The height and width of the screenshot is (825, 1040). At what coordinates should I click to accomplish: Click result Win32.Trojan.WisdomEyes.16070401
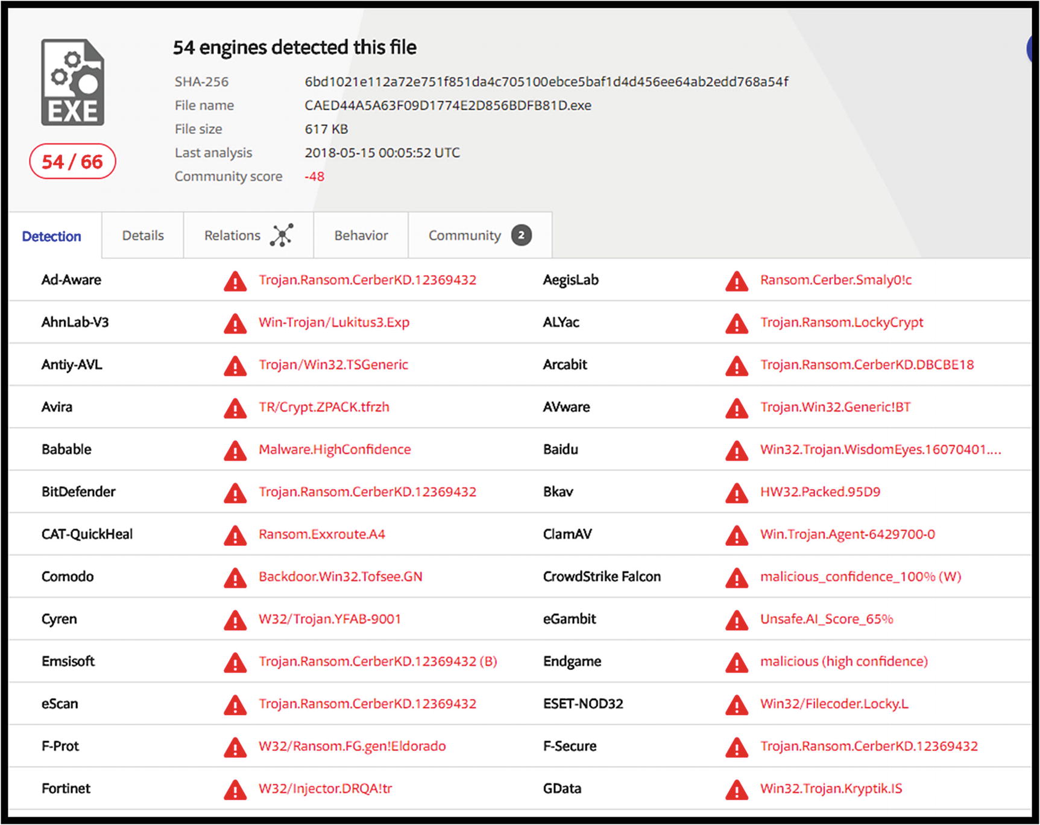(x=880, y=449)
